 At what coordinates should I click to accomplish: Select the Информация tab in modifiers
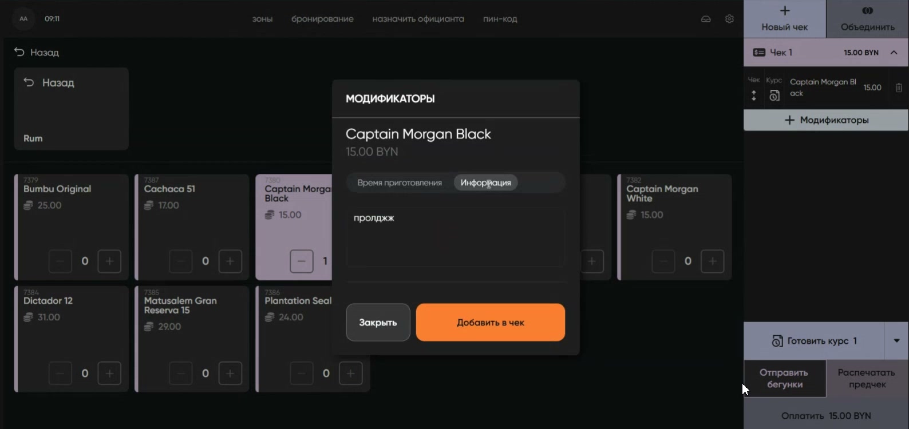coord(486,182)
